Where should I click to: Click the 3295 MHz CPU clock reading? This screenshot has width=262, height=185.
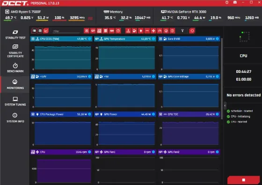(x=77, y=18)
